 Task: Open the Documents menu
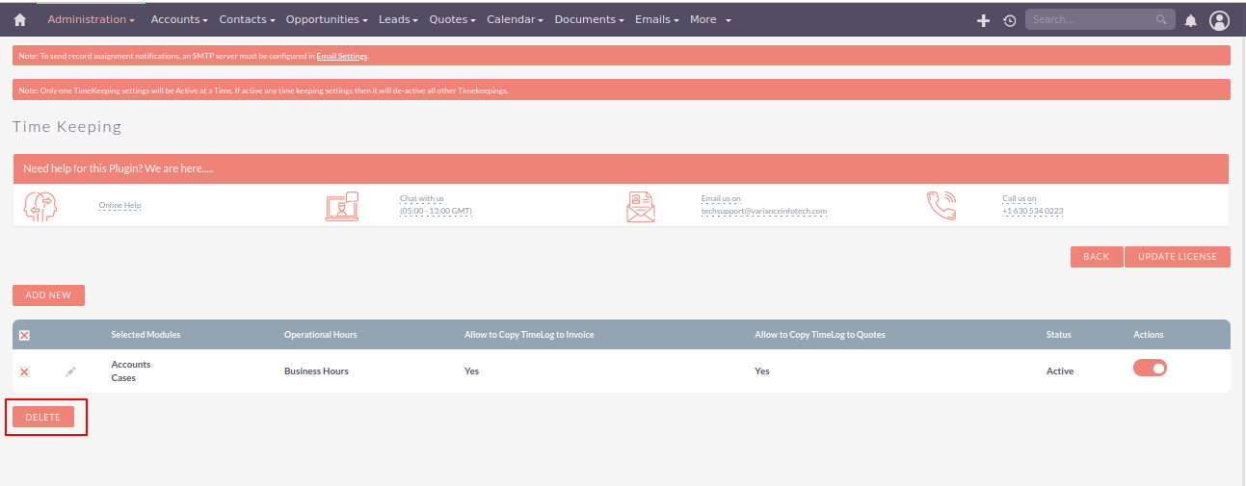(589, 19)
